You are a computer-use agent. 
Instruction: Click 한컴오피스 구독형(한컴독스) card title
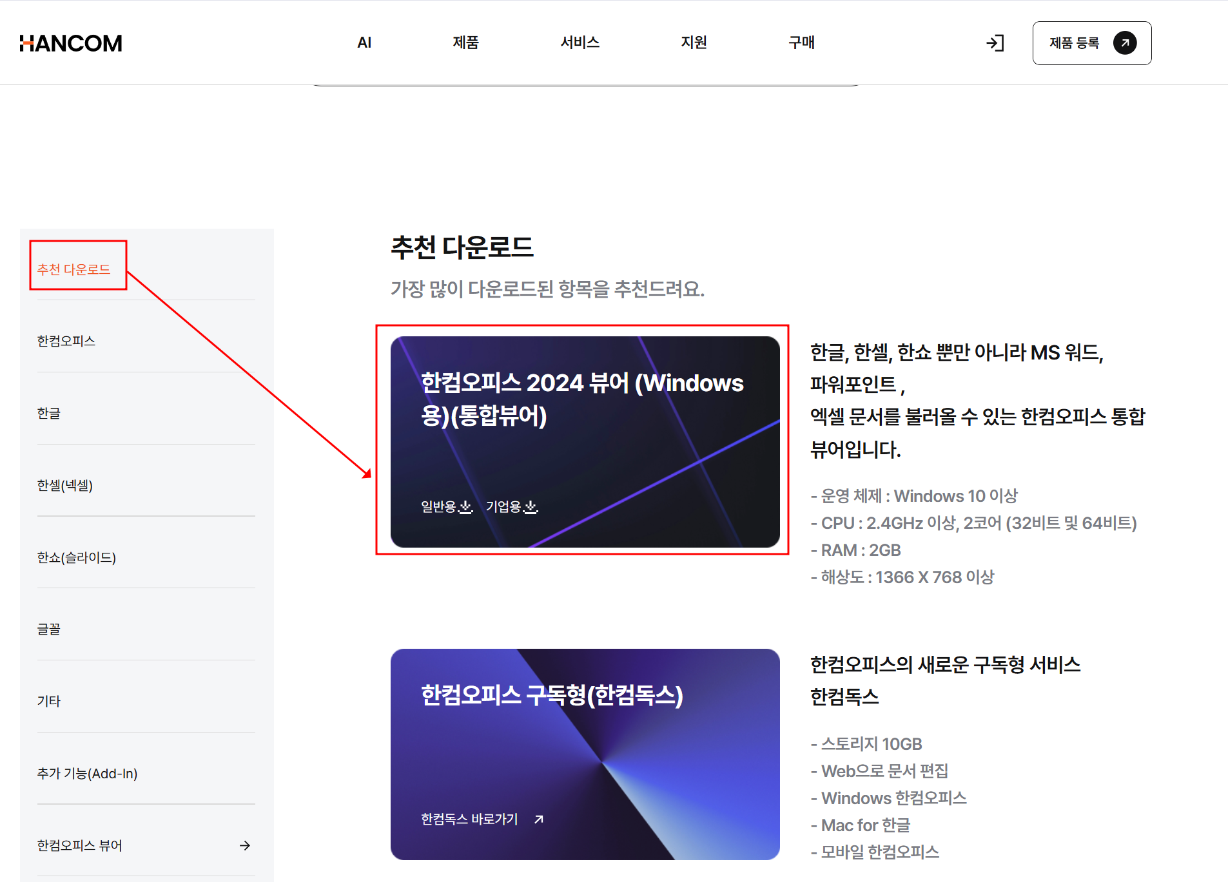tap(552, 695)
